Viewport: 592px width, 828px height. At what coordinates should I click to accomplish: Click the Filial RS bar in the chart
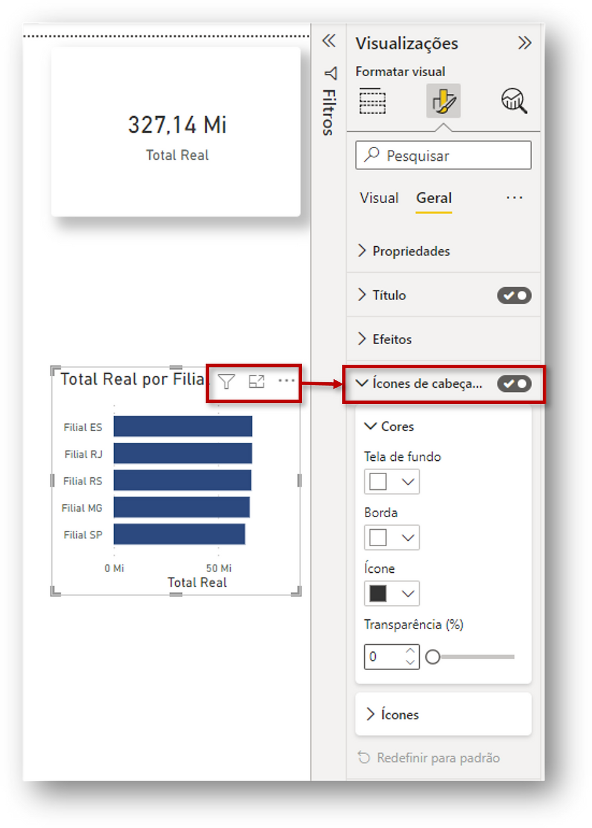182,480
